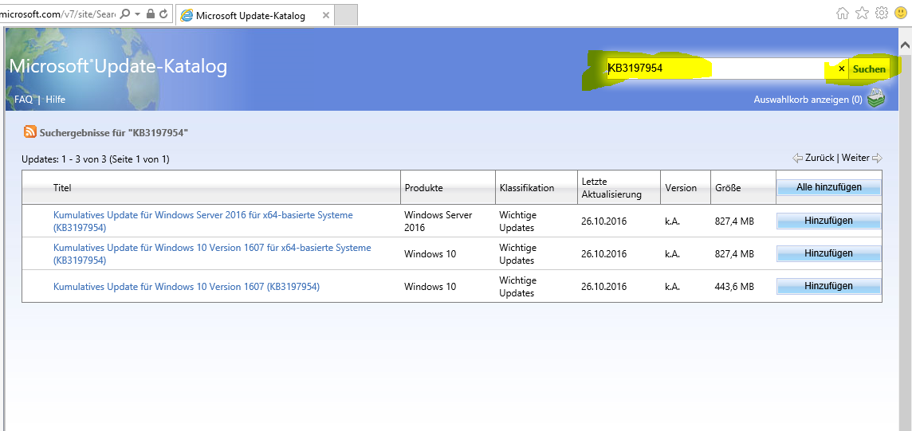912x431 pixels.
Task: Click the padlock security icon
Action: 151,14
